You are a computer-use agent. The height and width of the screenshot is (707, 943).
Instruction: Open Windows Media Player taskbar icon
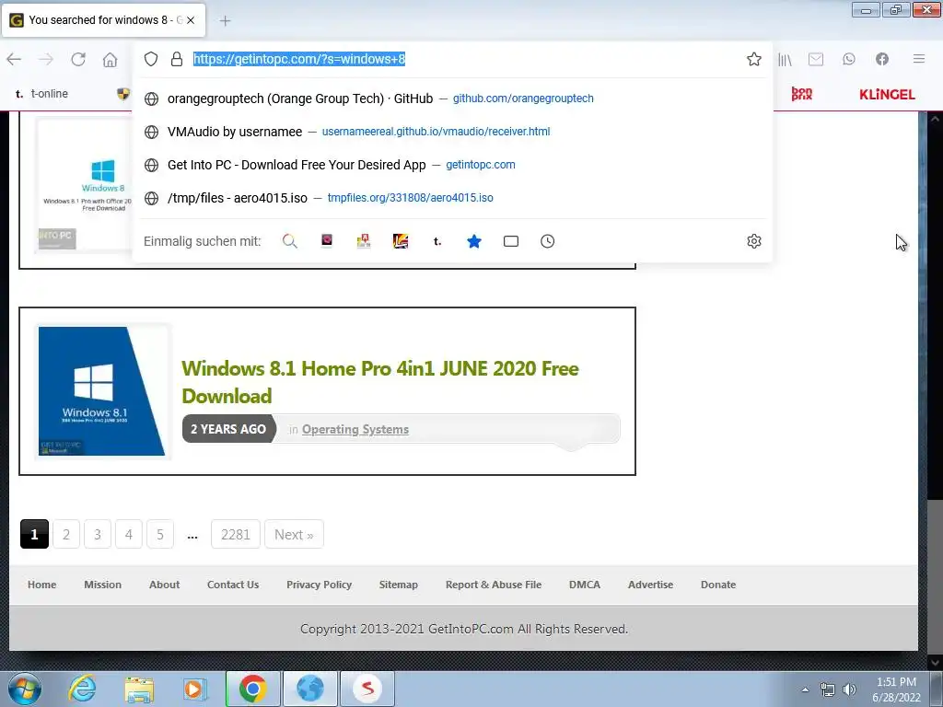194,689
